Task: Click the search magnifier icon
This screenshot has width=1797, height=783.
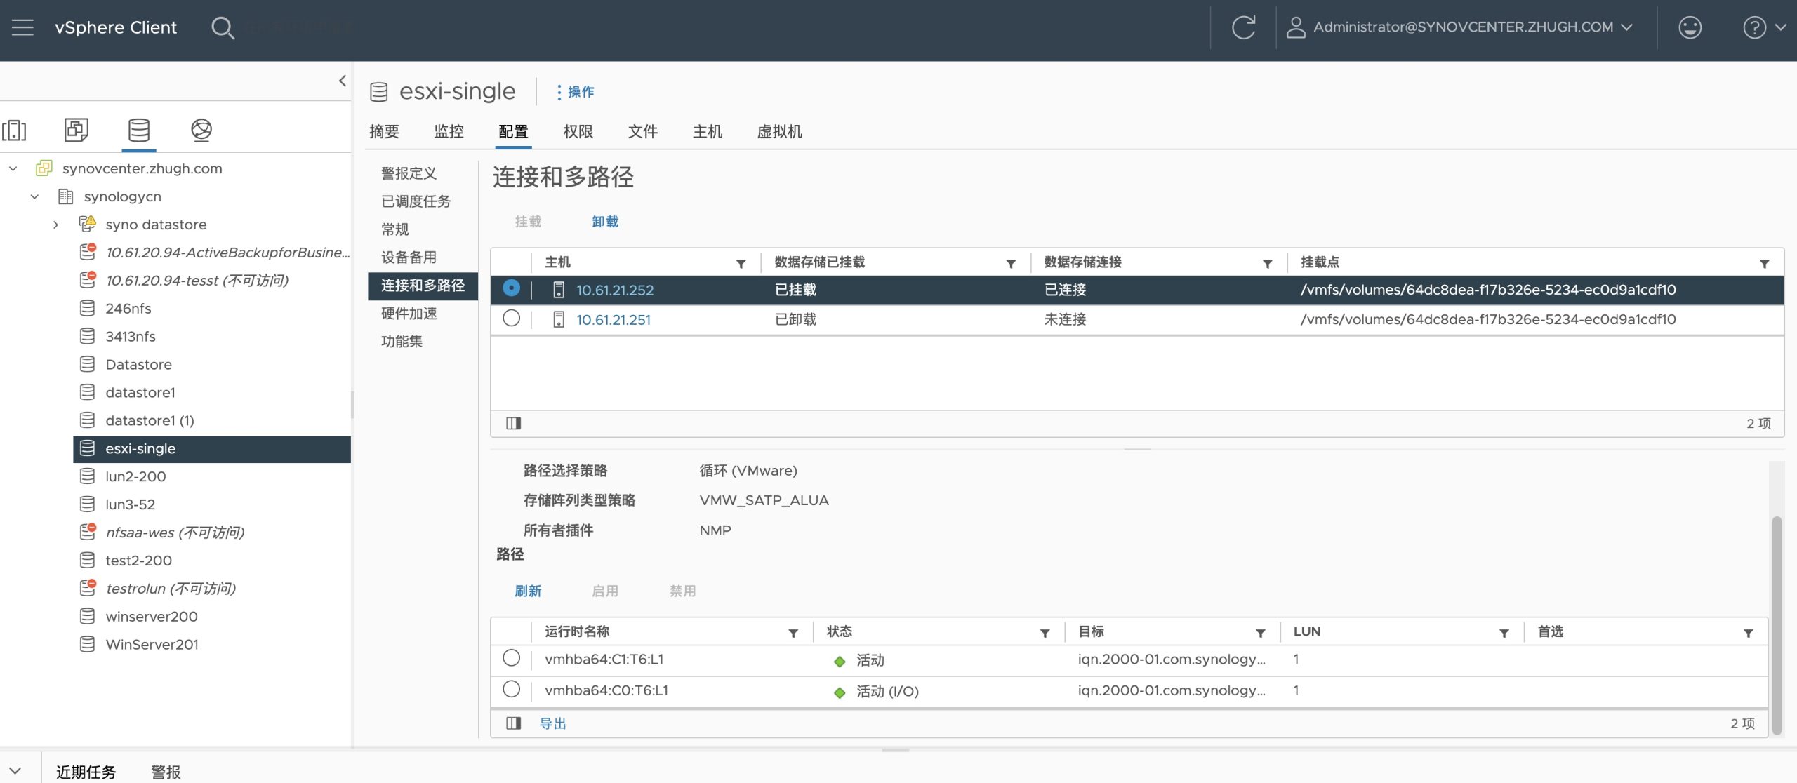Action: click(223, 28)
